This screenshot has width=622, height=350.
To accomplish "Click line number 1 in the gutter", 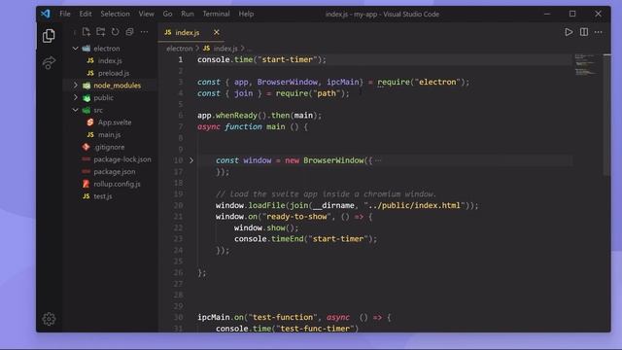I will coord(181,59).
